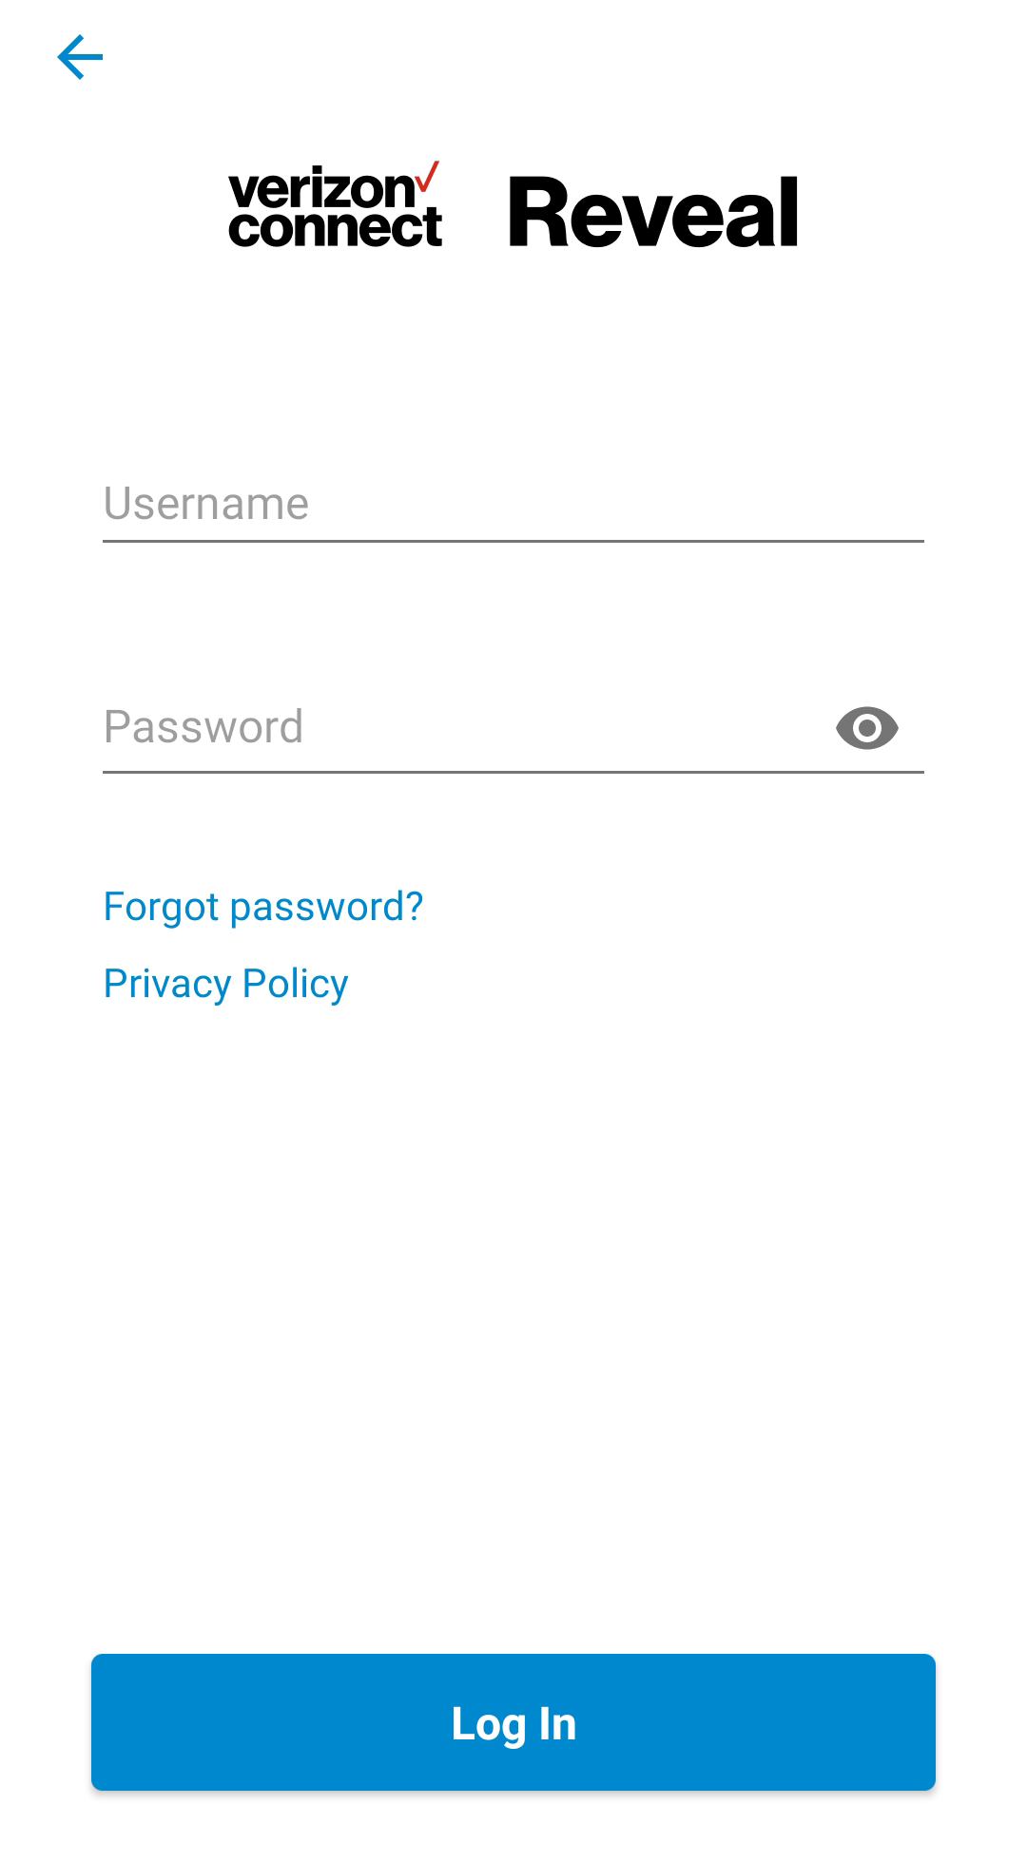Tap the blue back arrow
The width and height of the screenshot is (1027, 1862).
pyautogui.click(x=80, y=57)
